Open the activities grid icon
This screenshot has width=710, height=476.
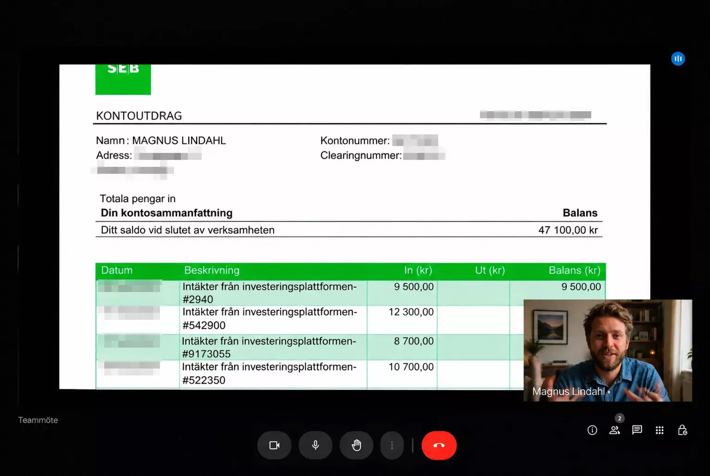659,430
